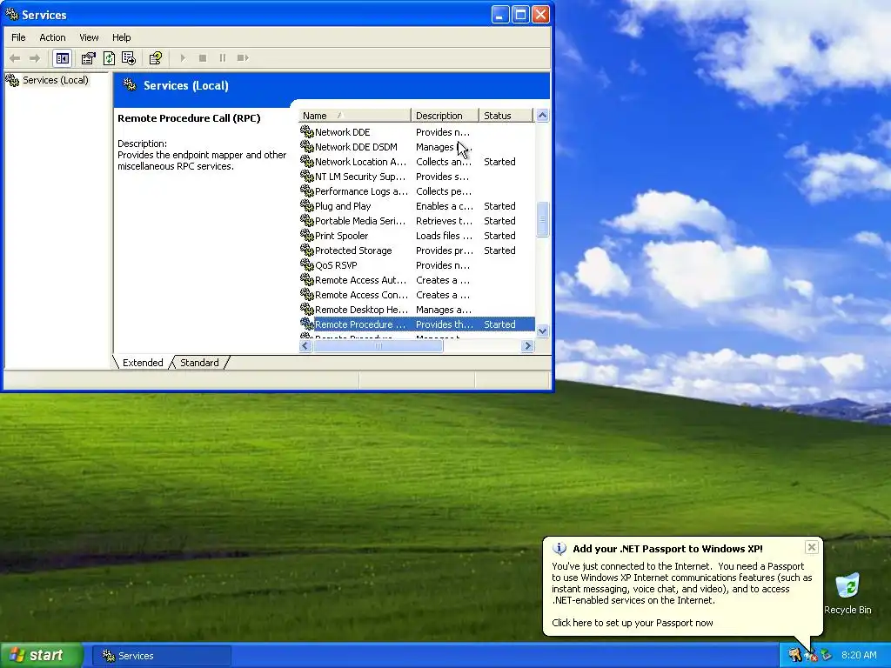Screen dimensions: 891x668
Task: Click the Stop Service square icon
Action: point(203,58)
